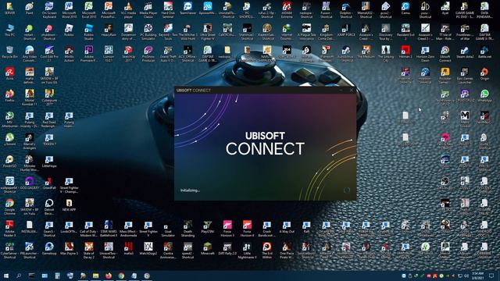
Task: Select the Hitman 3 desktop icon
Action: tap(405, 52)
